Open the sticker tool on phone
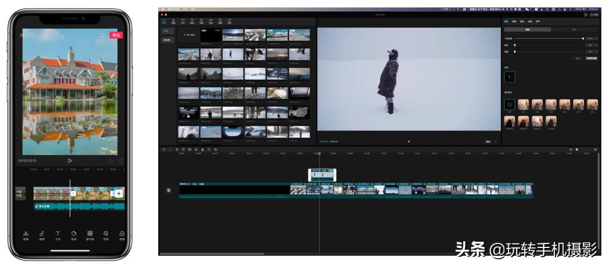Screen dimensions: 606x266 tap(74, 234)
